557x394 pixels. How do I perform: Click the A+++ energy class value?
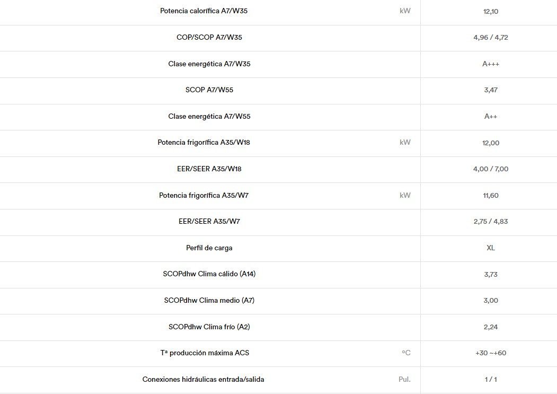491,64
